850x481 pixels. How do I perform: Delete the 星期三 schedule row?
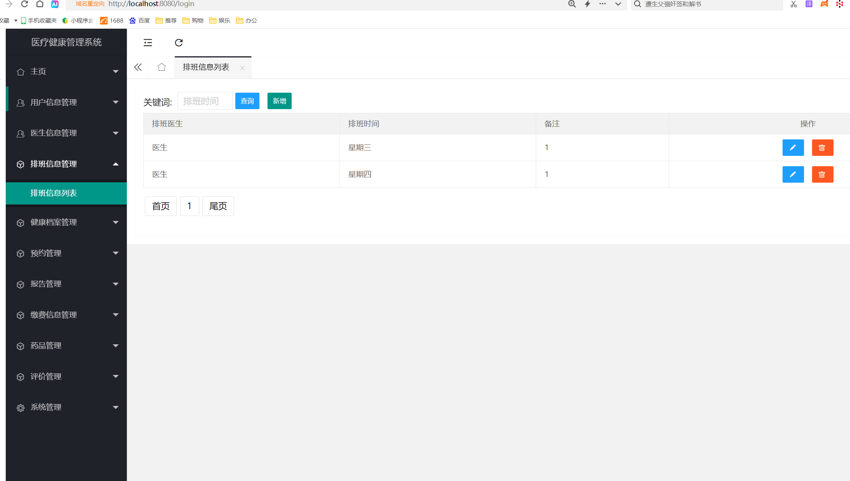[x=822, y=148]
